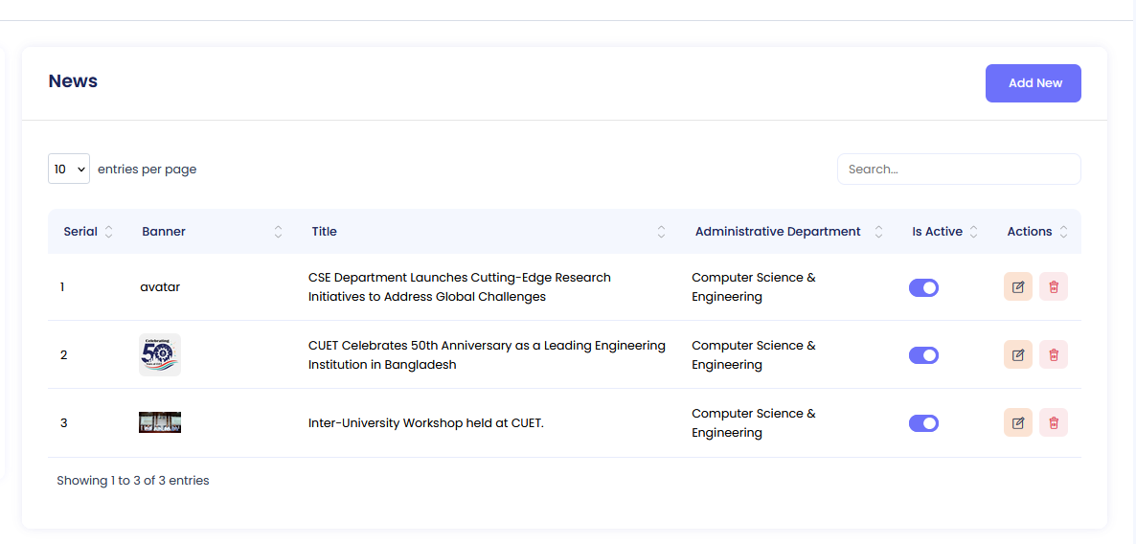Delete the CSE Department research news entry
The image size is (1136, 544).
tap(1053, 287)
